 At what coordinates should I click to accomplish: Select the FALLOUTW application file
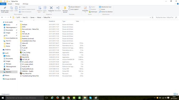(25, 57)
